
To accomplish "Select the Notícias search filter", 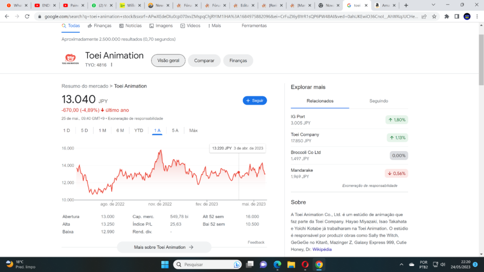I will tap(131, 26).
